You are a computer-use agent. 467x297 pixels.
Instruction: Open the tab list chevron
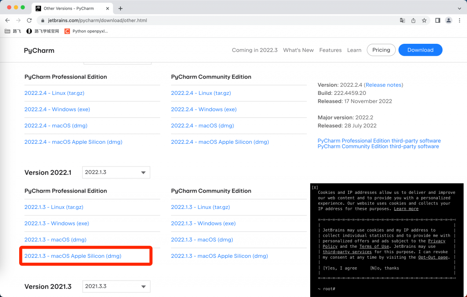point(459,8)
